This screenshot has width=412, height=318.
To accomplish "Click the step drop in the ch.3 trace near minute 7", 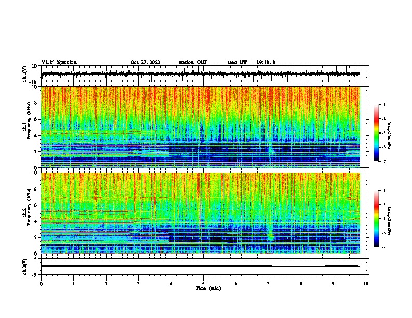I will (272, 266).
